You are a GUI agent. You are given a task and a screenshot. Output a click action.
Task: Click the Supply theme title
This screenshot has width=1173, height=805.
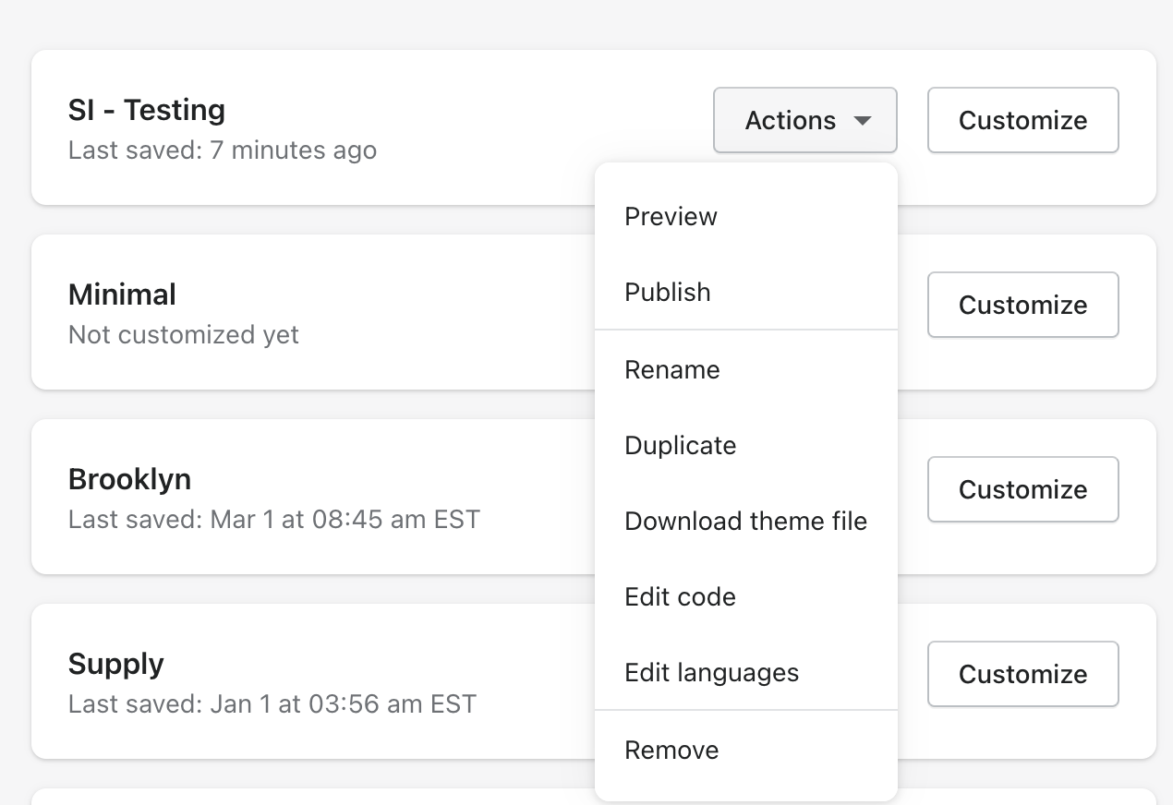pos(116,664)
